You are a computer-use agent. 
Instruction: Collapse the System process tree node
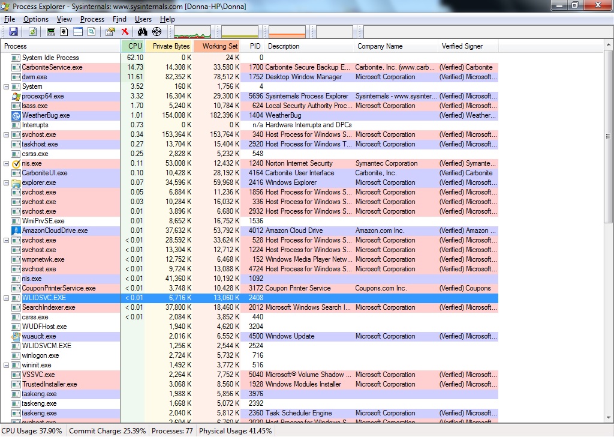6,86
